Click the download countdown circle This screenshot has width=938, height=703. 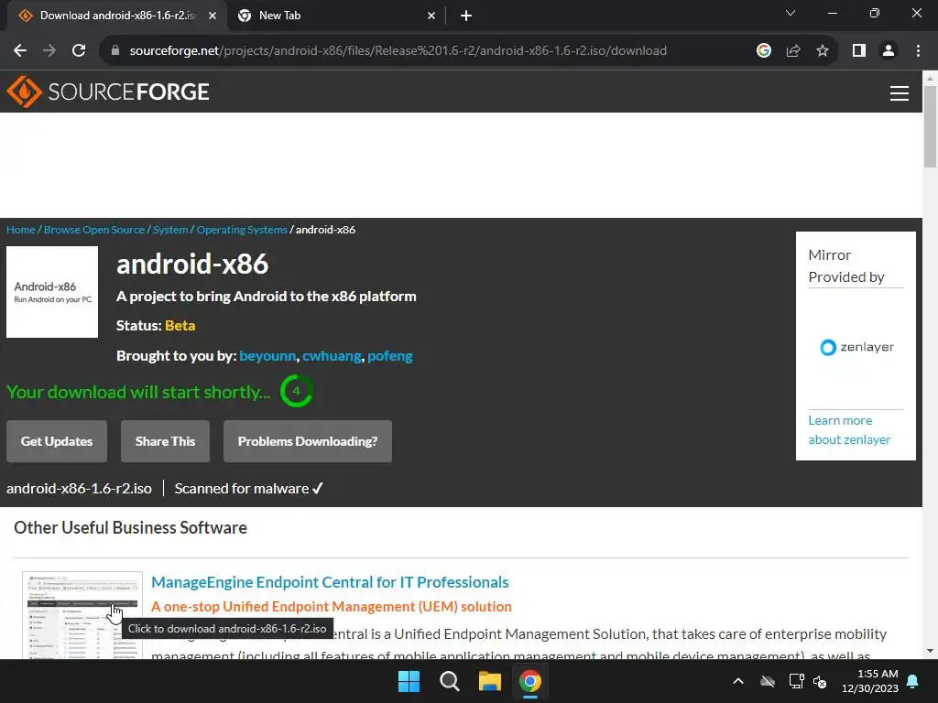[x=296, y=391]
